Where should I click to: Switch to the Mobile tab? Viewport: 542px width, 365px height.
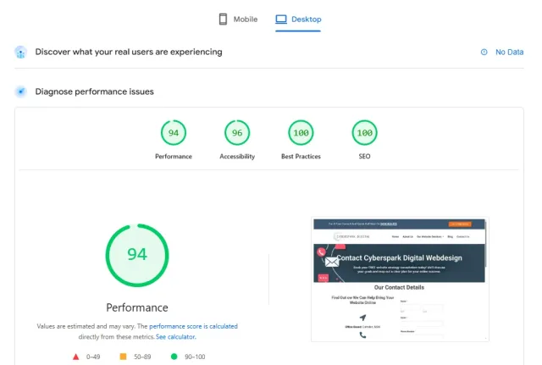coord(238,19)
